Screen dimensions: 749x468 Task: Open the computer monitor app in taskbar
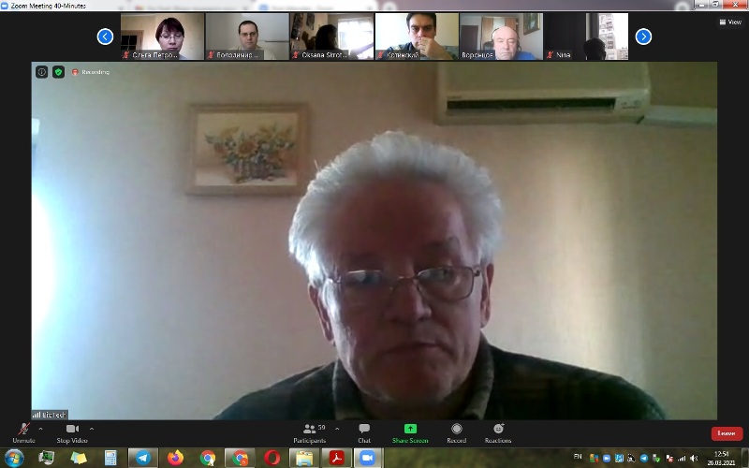[x=47, y=459]
